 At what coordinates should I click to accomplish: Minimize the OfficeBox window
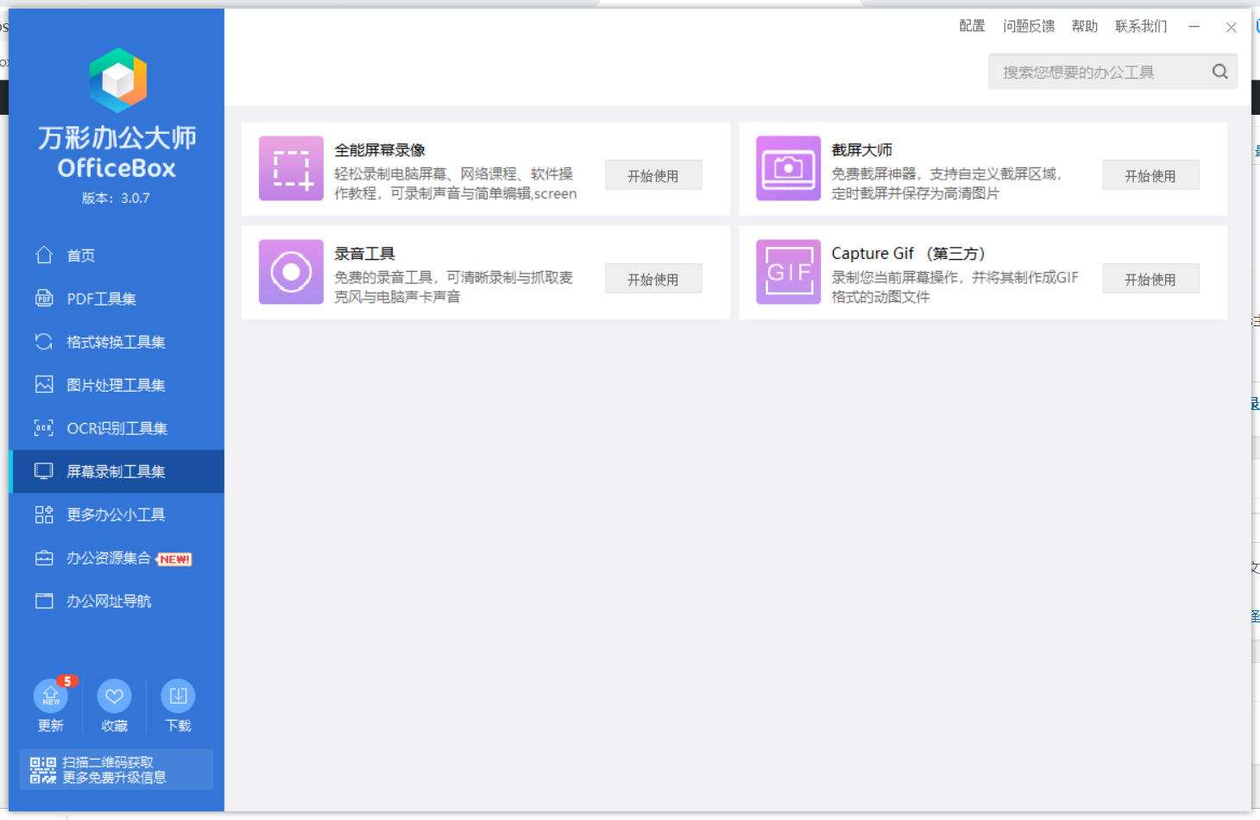tap(1194, 27)
